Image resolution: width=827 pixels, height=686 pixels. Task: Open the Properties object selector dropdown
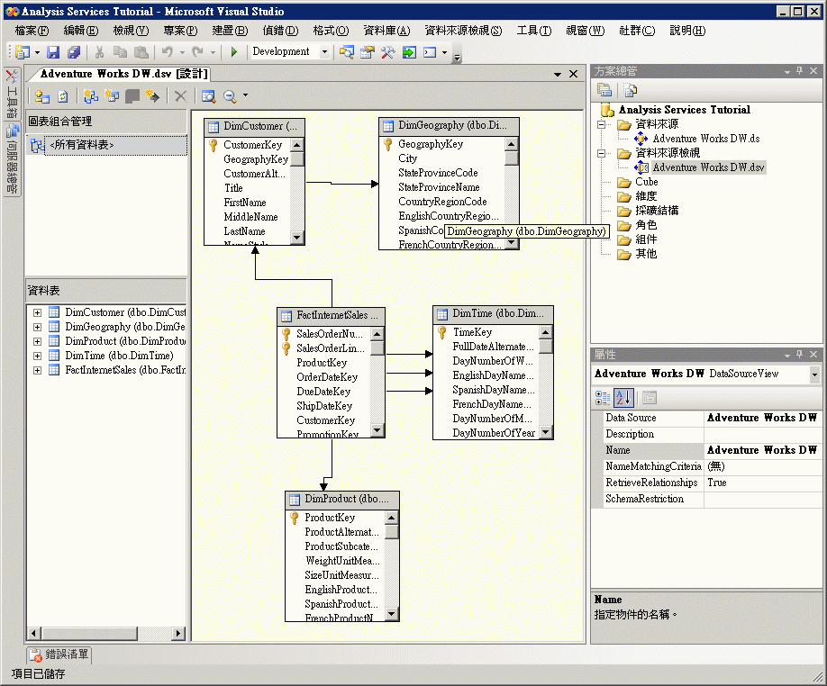pos(815,375)
